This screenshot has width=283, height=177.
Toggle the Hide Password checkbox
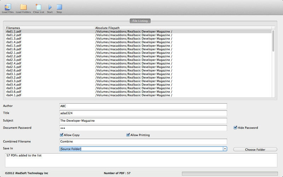pyautogui.click(x=235, y=127)
